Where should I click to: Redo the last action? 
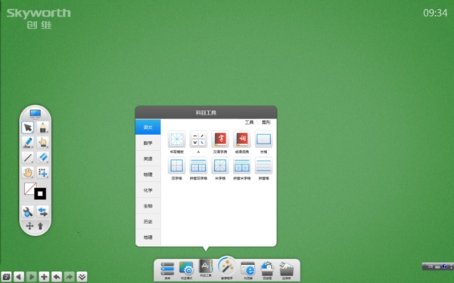tap(69, 277)
